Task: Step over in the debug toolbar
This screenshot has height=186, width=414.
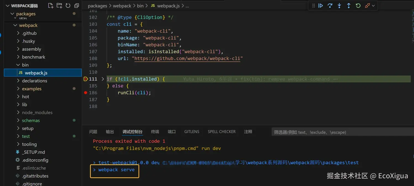Action: [x=330, y=6]
